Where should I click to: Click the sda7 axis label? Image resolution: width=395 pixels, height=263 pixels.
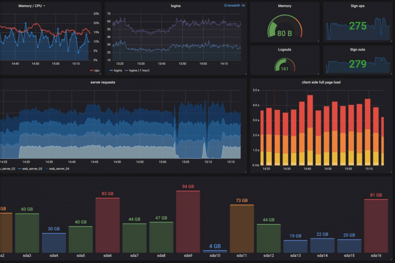click(134, 255)
